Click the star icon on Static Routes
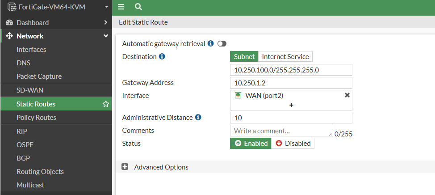Viewport: 435px width, 195px height. [106, 104]
